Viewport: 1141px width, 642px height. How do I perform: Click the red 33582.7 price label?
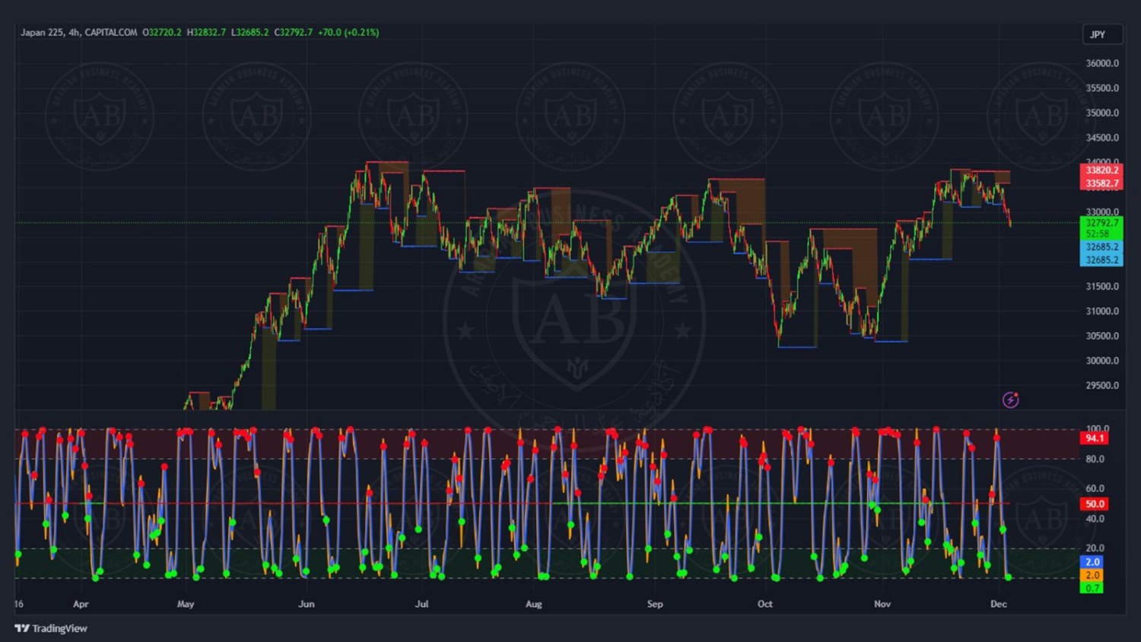(1101, 183)
